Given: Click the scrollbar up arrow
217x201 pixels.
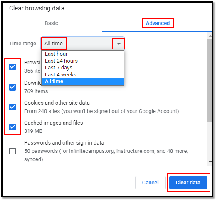Looking at the screenshot, I should 210,36.
